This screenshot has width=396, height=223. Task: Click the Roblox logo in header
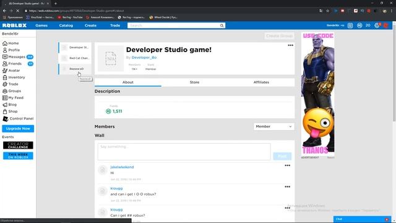click(x=14, y=25)
